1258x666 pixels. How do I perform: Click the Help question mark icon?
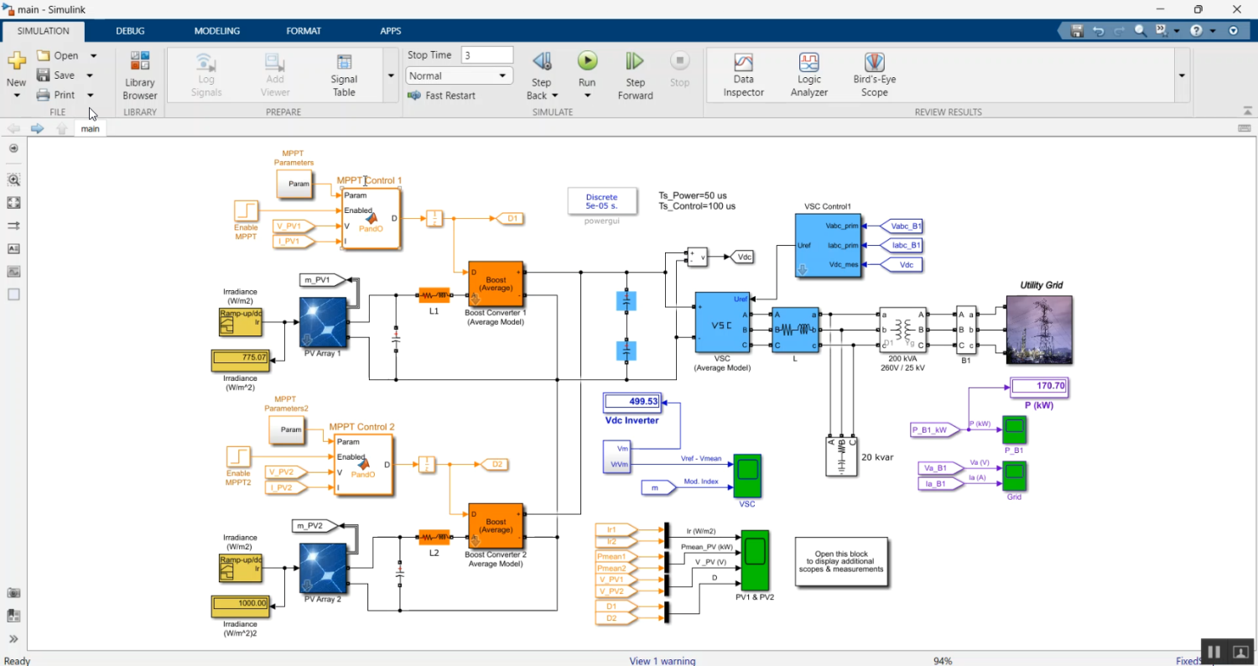click(x=1194, y=30)
